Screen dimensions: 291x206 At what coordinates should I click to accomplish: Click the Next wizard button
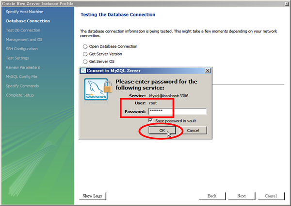242,196
